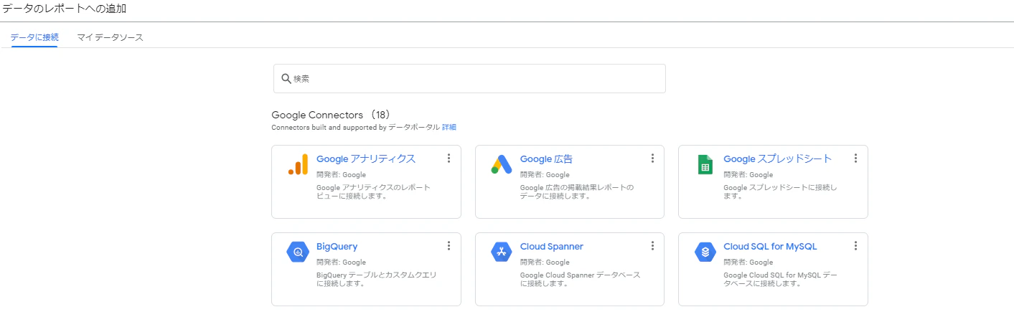Open more options for Google 広告 card

(652, 158)
